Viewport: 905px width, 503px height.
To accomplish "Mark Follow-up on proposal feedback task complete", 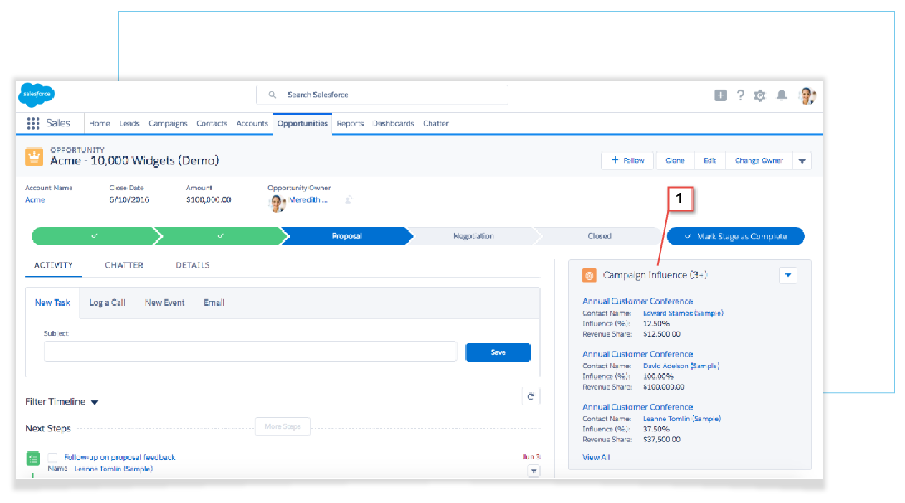I will (52, 458).
